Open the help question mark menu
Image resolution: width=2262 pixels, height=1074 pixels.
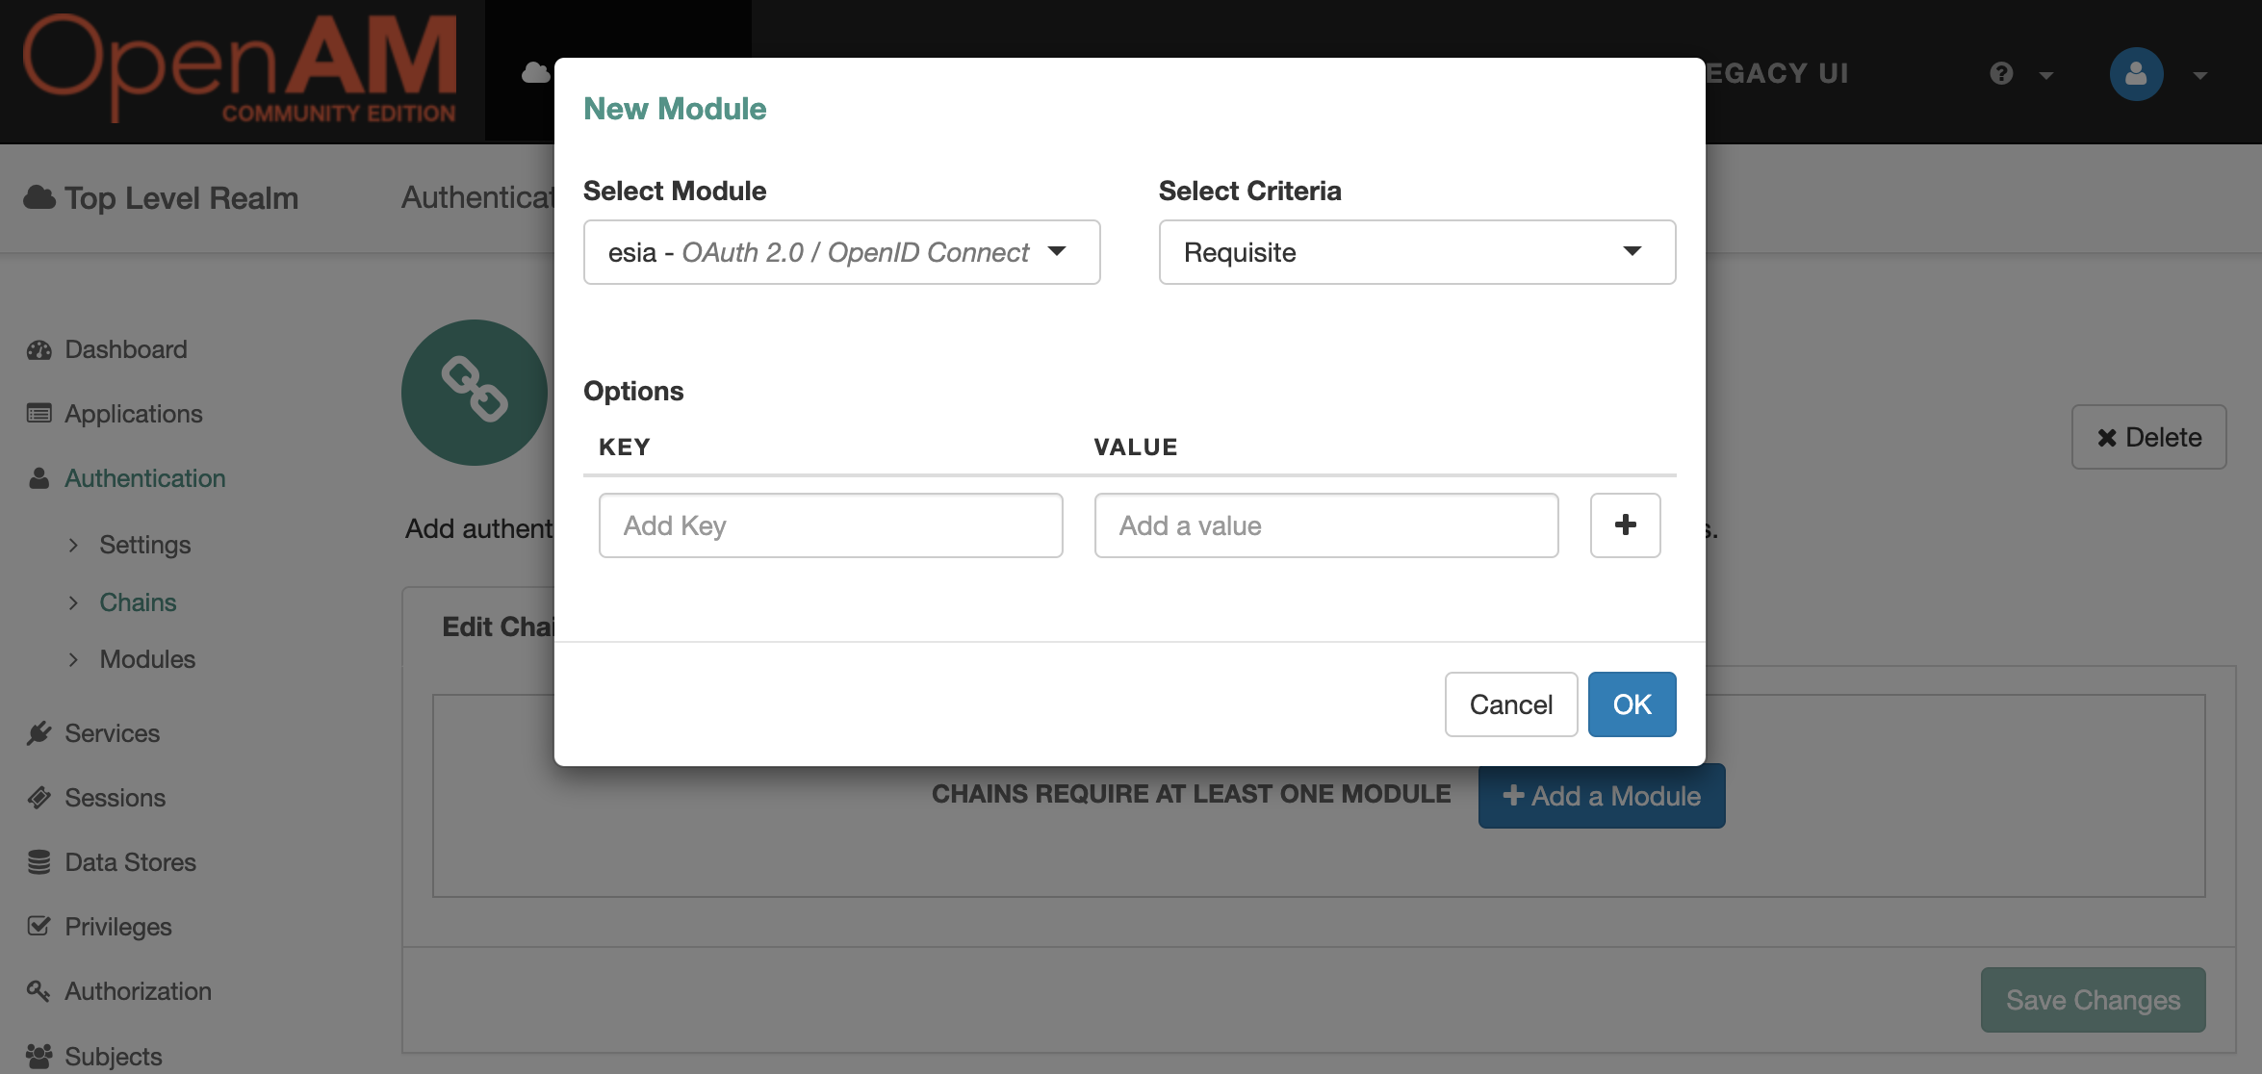[x=2002, y=74]
